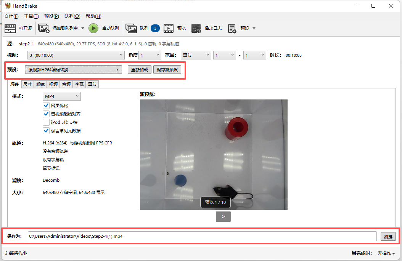Enable the iPod 5代 支持 checkbox
The height and width of the screenshot is (261, 402).
point(46,122)
